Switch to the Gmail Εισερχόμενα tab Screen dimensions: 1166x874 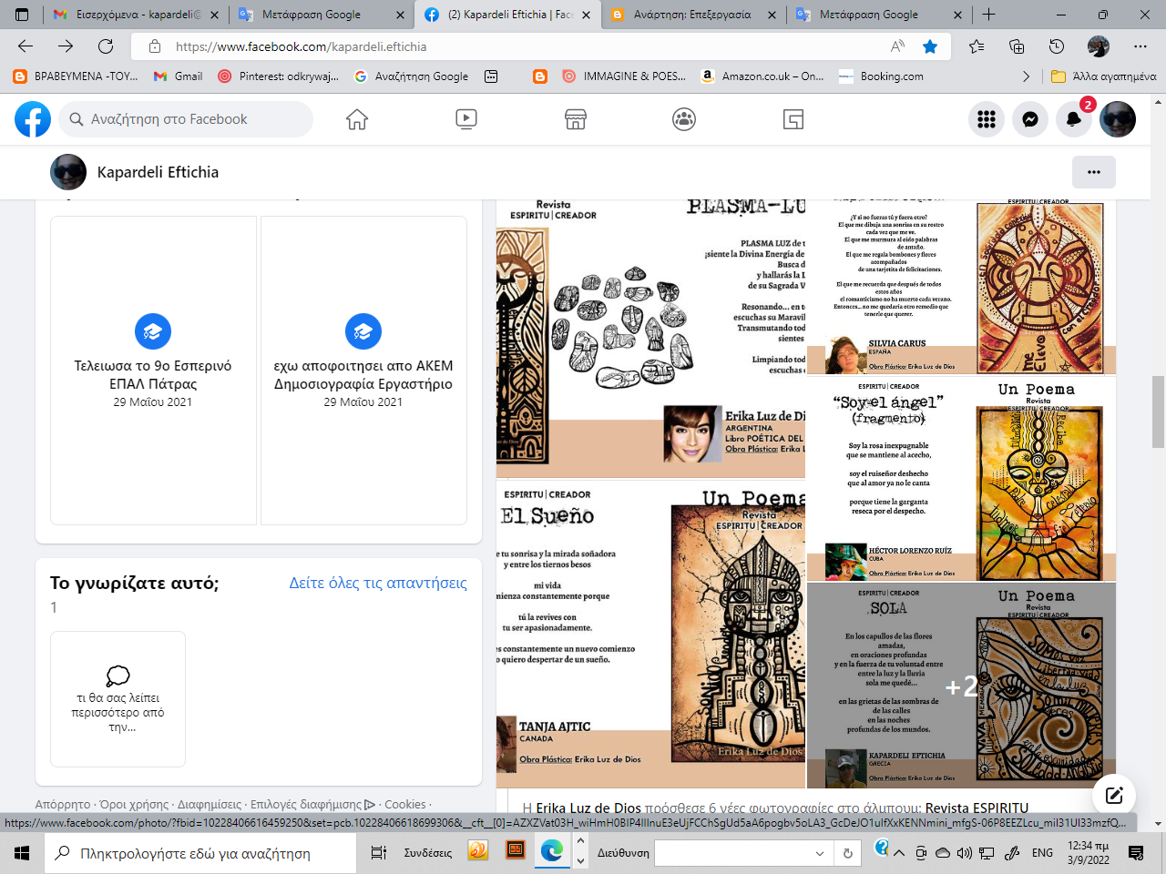[137, 15]
